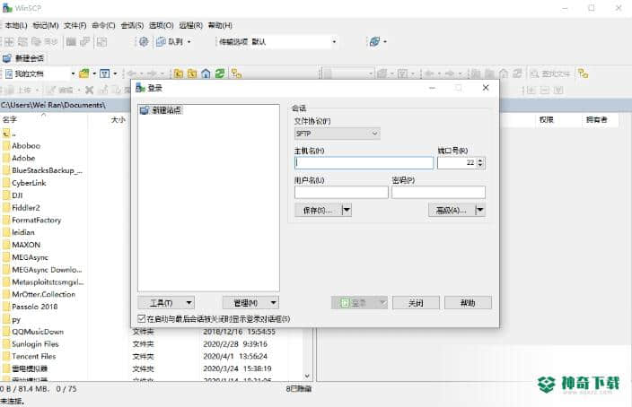
Task: Click the 保存 save button
Action: 318,210
